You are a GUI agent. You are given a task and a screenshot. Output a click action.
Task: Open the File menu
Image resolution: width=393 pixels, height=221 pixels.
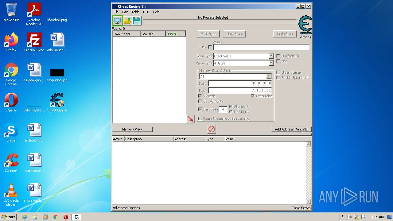click(x=116, y=12)
